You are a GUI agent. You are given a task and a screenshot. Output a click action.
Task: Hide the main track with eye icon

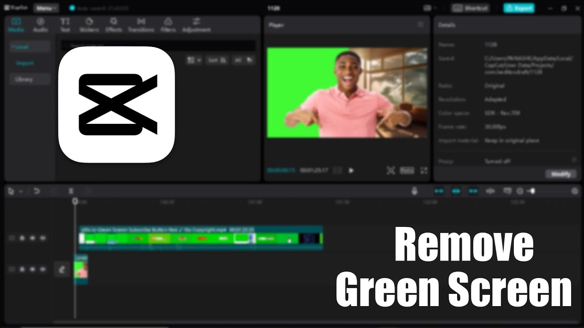coord(32,270)
